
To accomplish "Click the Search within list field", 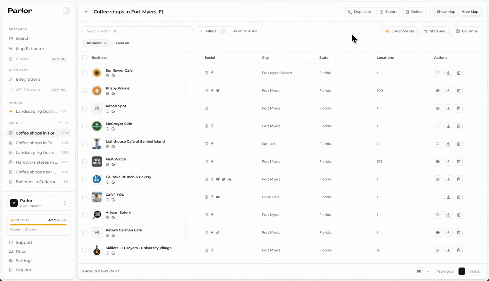I will [x=137, y=31].
